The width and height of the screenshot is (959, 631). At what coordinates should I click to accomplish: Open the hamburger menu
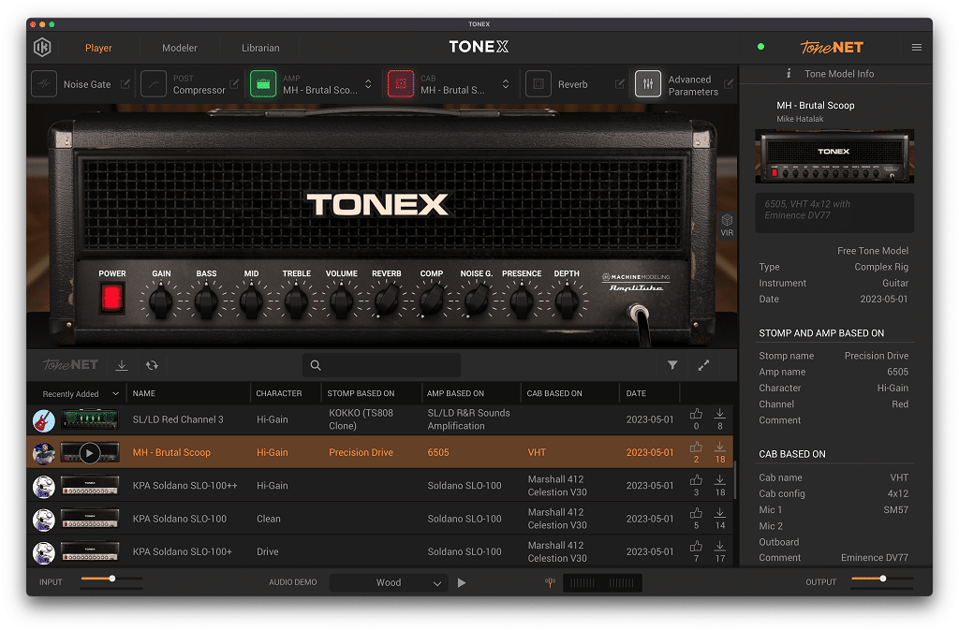click(916, 47)
